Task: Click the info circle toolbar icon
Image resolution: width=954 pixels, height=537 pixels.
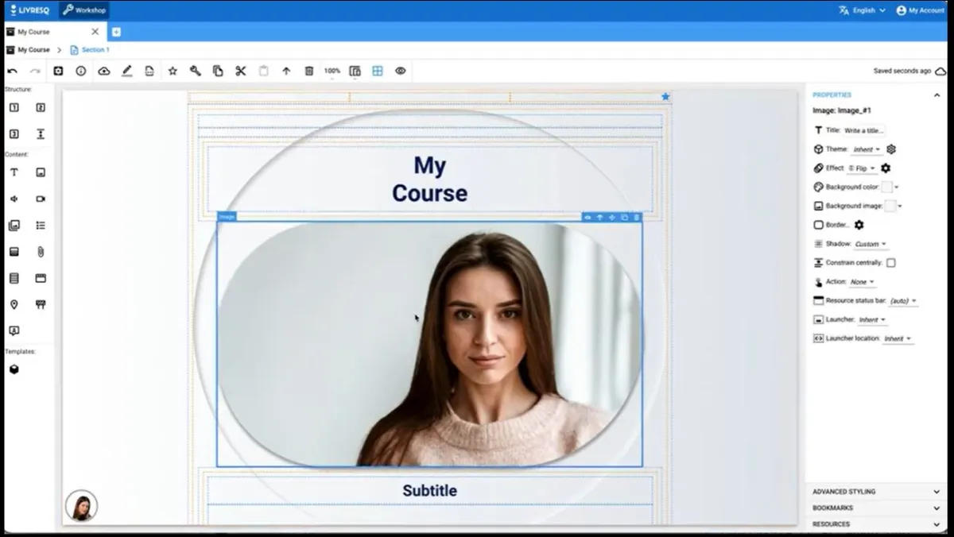Action: [81, 71]
